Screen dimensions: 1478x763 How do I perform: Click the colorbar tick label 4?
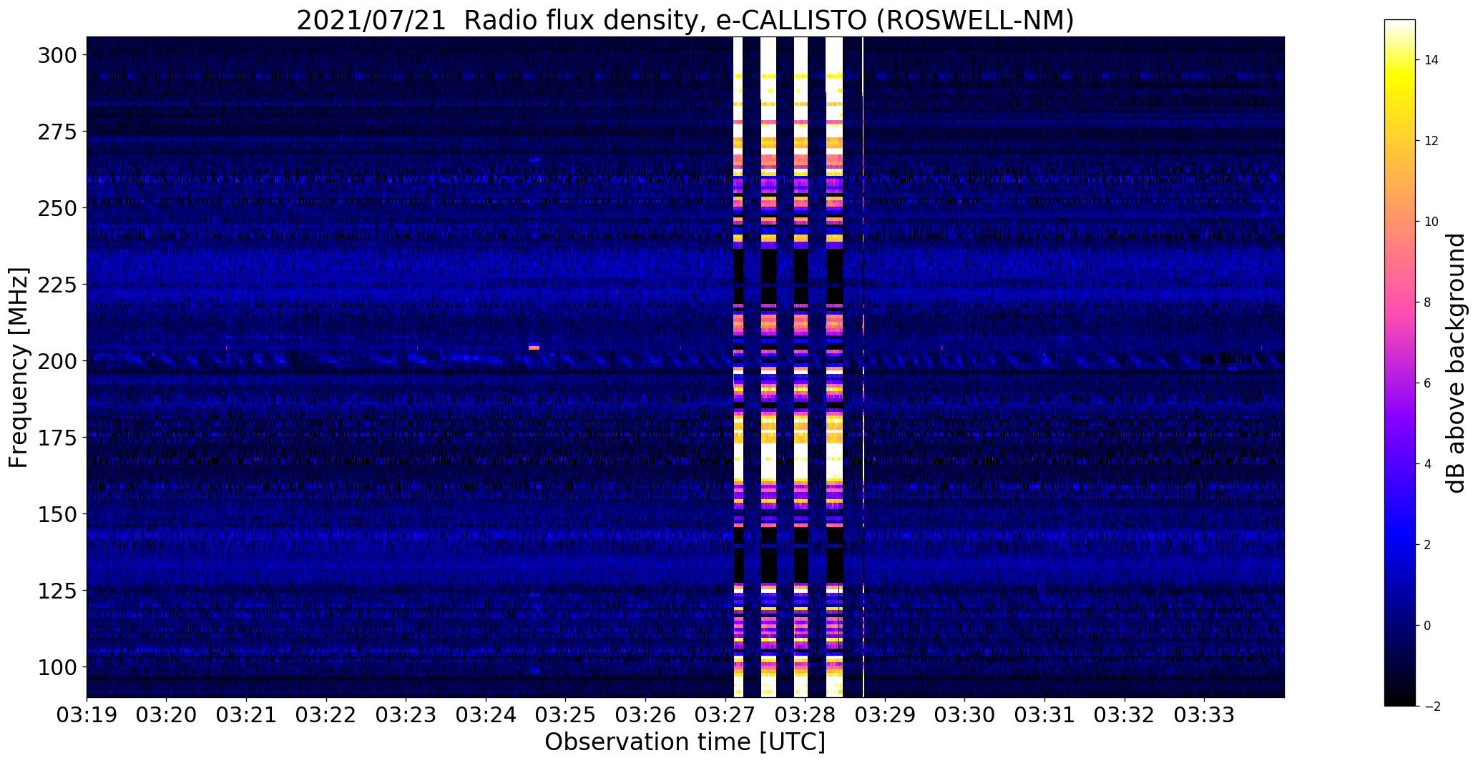(x=1428, y=464)
